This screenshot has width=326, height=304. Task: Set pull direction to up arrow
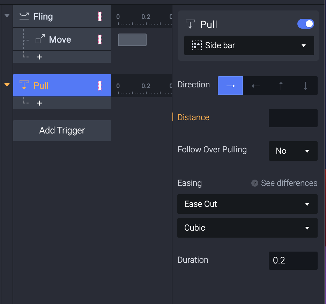pos(281,86)
